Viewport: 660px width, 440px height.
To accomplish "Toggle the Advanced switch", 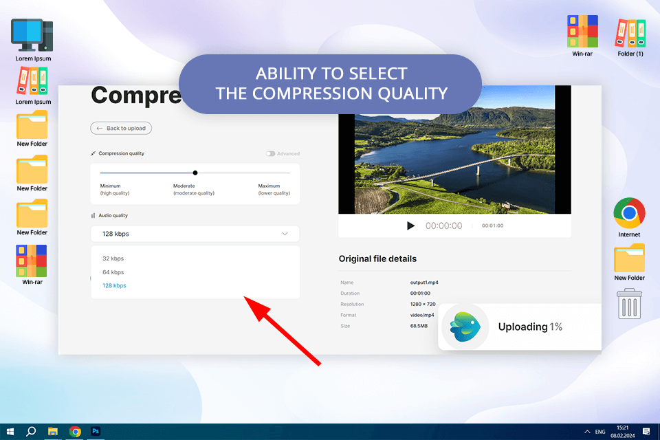I will pyautogui.click(x=270, y=154).
